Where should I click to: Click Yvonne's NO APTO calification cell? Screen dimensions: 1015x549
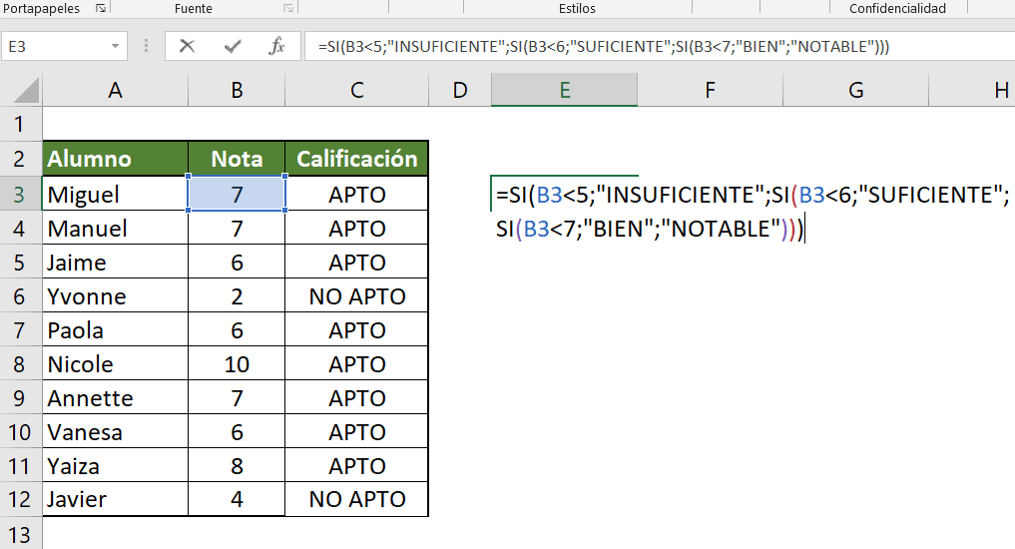click(356, 295)
